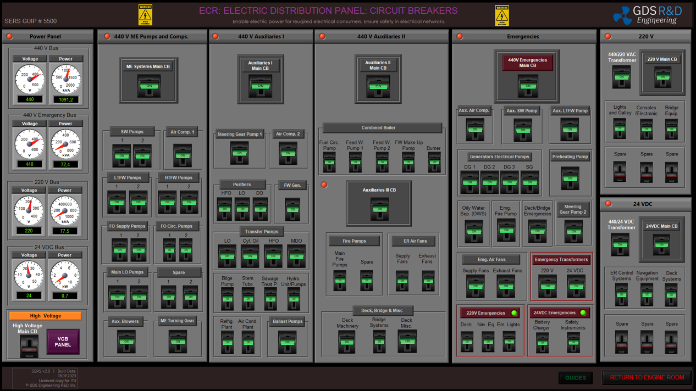
Task: Open the VCB PANEL
Action: tap(63, 342)
